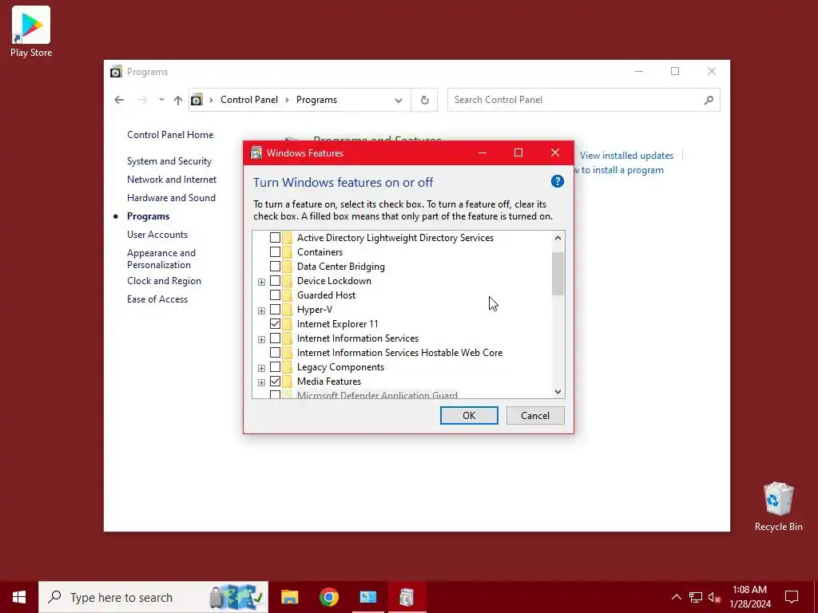Expand the Media Features node
This screenshot has width=818, height=613.
tap(261, 382)
